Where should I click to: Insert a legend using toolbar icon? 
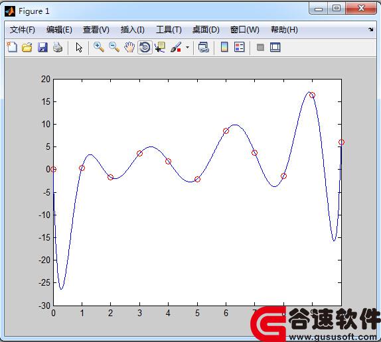pos(240,47)
